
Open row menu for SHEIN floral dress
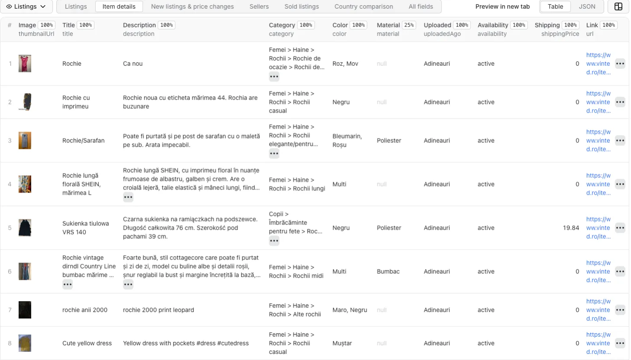click(620, 184)
